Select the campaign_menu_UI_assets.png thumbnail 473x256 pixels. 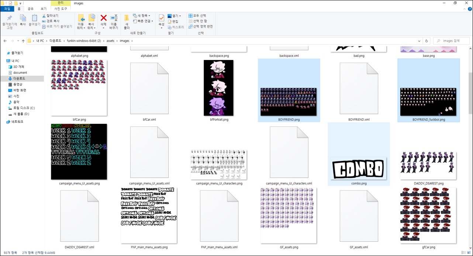point(79,152)
